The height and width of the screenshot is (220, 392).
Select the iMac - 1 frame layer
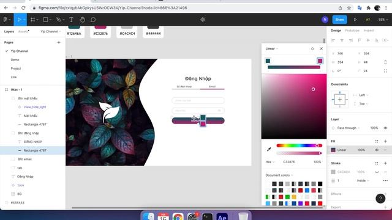coord(17,90)
